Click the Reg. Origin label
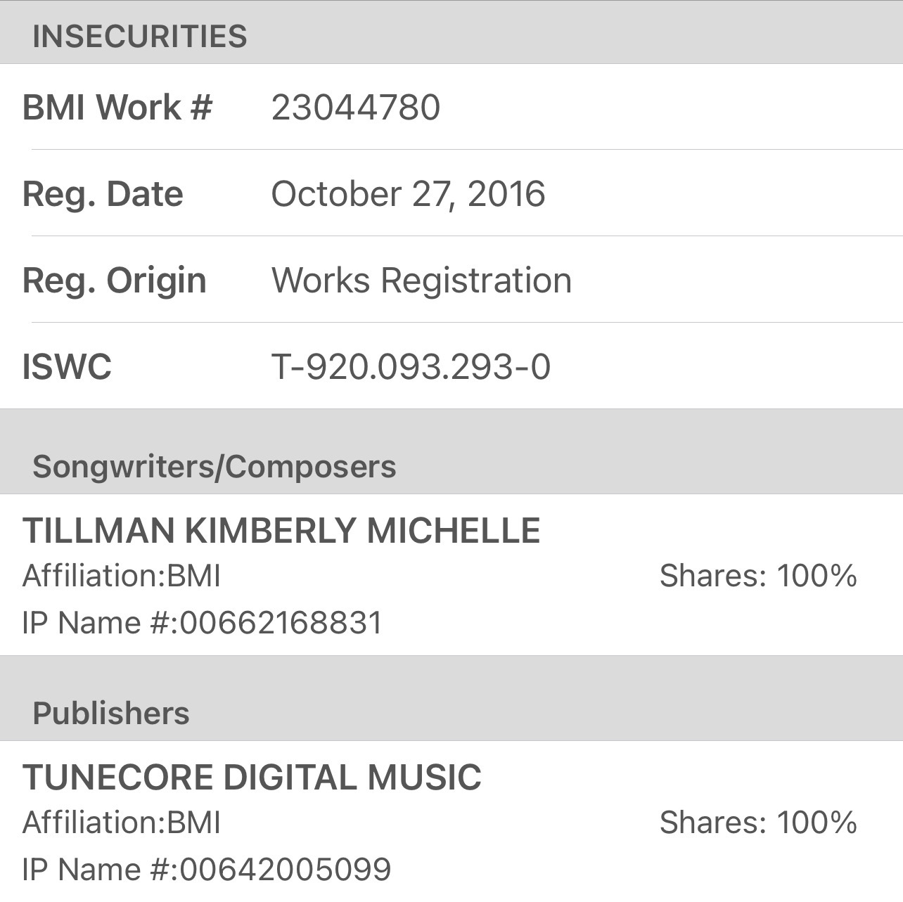 (x=114, y=281)
